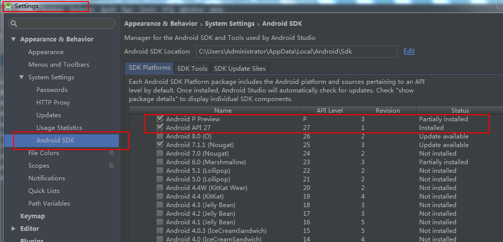Check the Android 5.1 (Lollipop) checkbox
This screenshot has height=242, width=503.
(x=160, y=170)
